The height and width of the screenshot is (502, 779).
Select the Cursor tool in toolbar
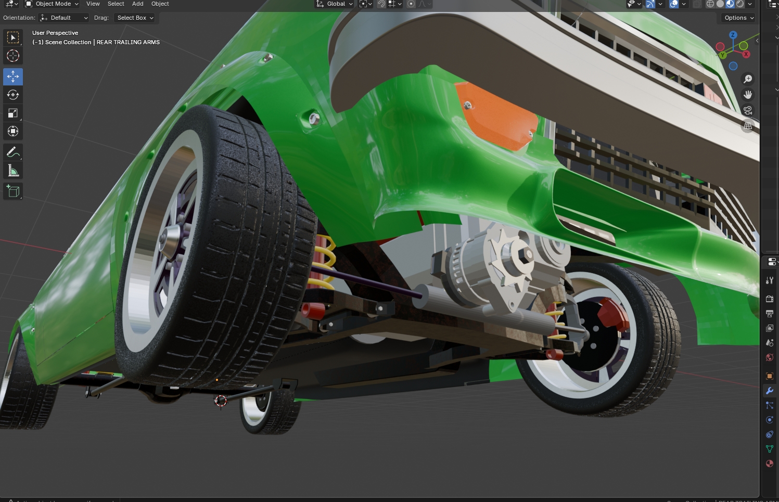pos(13,56)
